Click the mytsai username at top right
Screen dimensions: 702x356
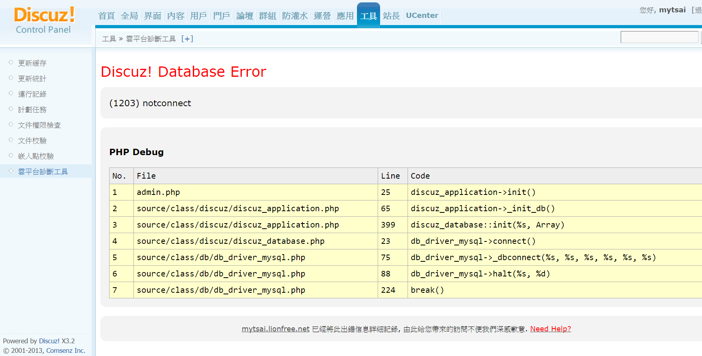tap(673, 10)
